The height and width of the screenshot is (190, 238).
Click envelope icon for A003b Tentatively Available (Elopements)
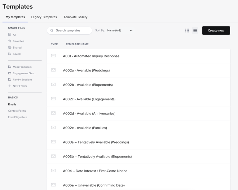click(x=53, y=156)
